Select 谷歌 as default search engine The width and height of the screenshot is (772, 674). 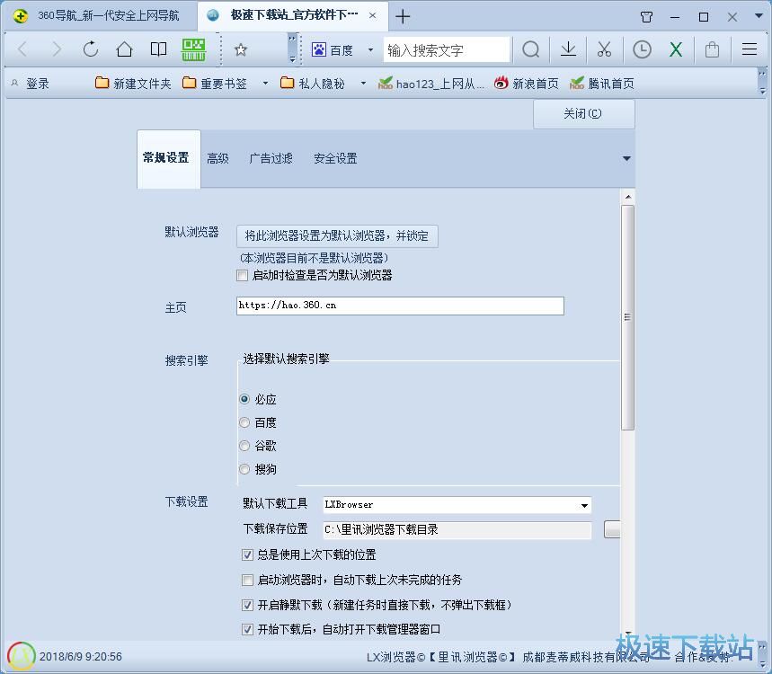(x=244, y=445)
